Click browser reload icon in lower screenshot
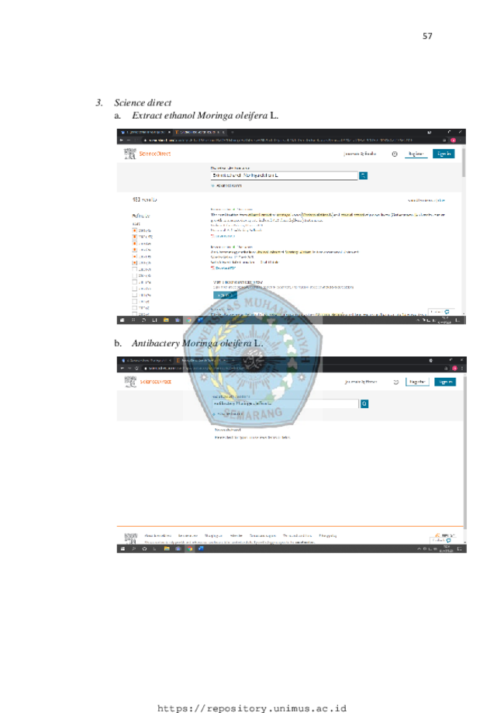This screenshot has width=504, height=713. pyautogui.click(x=136, y=369)
